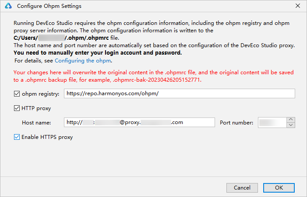Toggle the HTTP proxy checkbox
Screen dimensions: 307x197
click(17, 108)
